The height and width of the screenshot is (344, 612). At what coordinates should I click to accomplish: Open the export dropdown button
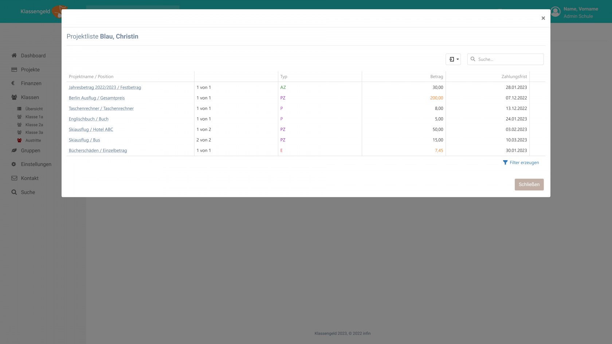tap(453, 59)
